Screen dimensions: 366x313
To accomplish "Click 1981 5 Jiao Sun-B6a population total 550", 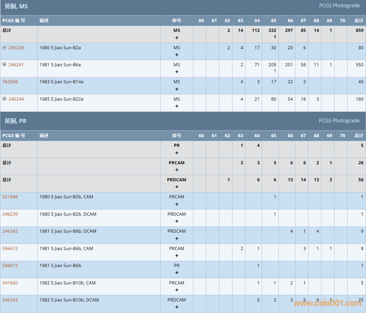I will click(359, 65).
